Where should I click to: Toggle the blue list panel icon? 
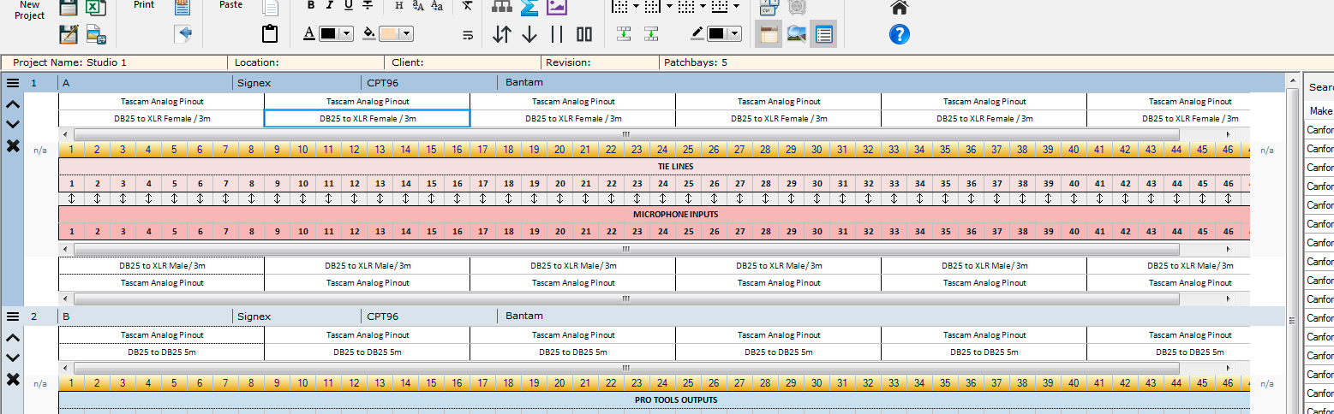click(823, 34)
